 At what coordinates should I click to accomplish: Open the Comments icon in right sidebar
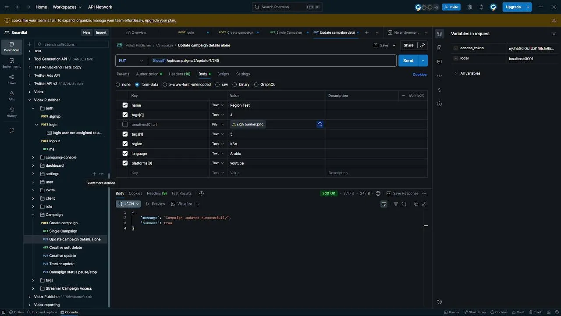440,61
